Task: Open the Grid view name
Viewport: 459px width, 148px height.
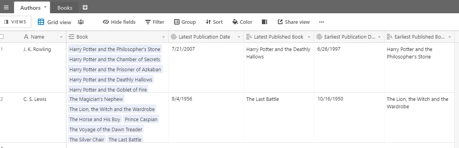Action: (x=59, y=22)
